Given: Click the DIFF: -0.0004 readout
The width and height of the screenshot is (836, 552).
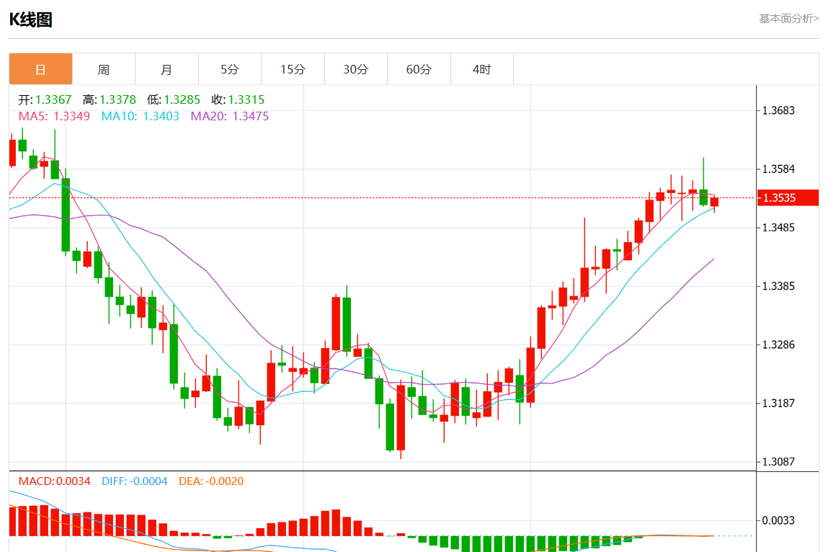Looking at the screenshot, I should tap(134, 481).
